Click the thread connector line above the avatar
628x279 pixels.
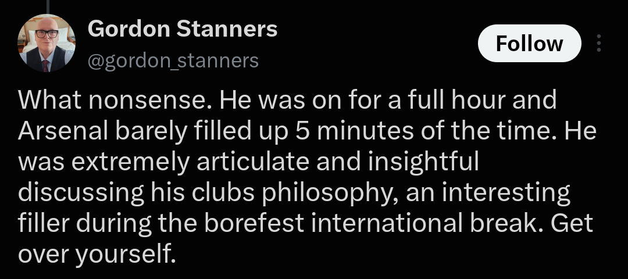click(48, 6)
